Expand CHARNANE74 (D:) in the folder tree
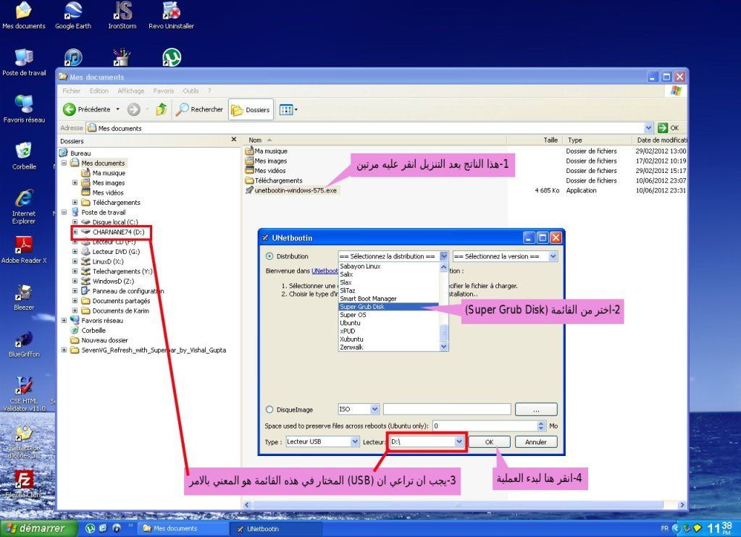This screenshot has width=741, height=537. click(75, 232)
